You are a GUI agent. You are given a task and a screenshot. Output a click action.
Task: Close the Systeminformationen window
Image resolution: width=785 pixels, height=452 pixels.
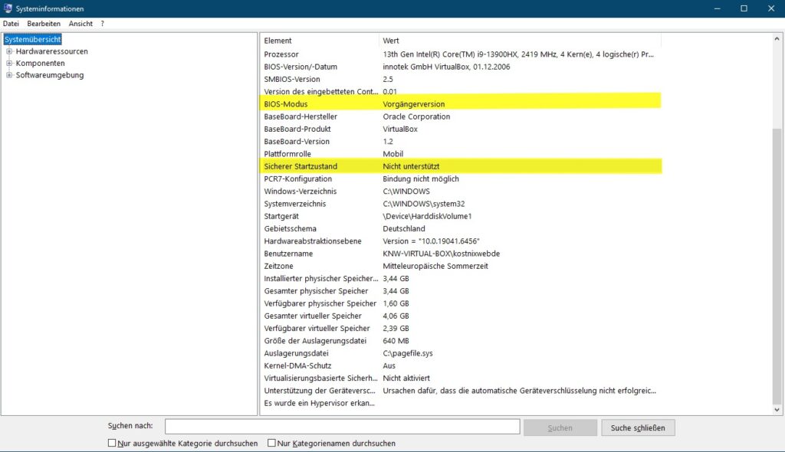coord(771,8)
